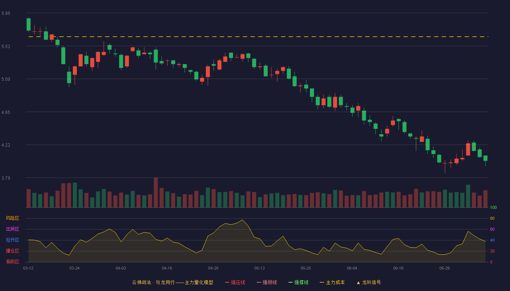Click the 4.22 price axis label
This screenshot has height=291, width=510.
click(x=6, y=145)
